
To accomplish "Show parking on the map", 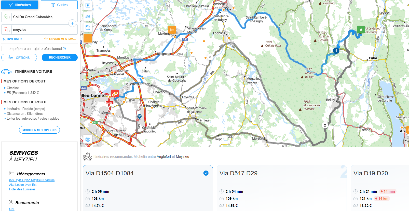I will [x=88, y=5].
